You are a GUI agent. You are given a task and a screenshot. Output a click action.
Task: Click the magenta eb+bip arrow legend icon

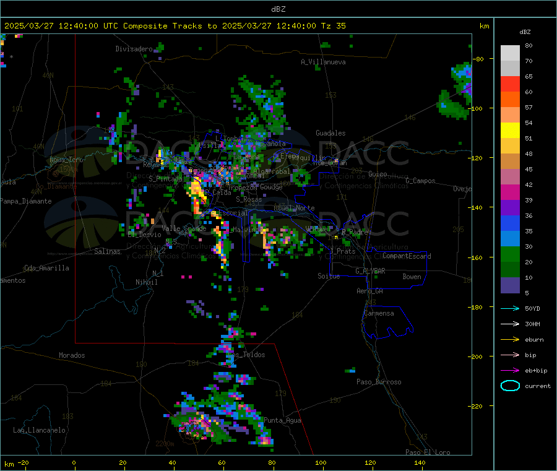[x=510, y=371]
